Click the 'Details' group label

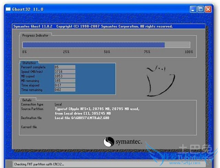point(27,100)
